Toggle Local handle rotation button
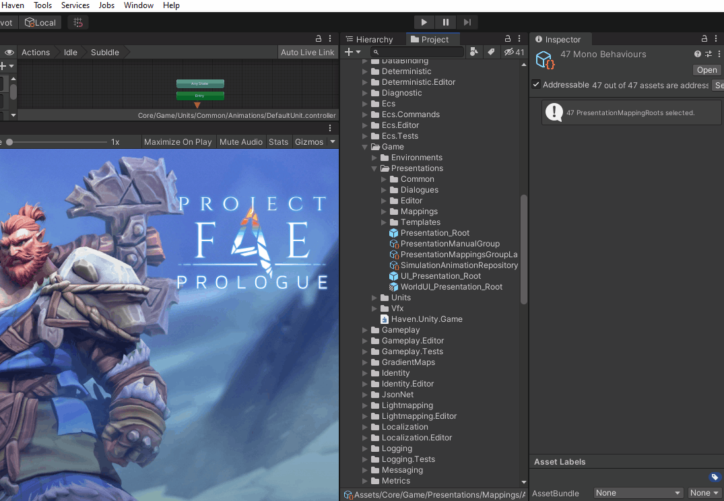Screen dimensions: 724x501 tap(40, 22)
